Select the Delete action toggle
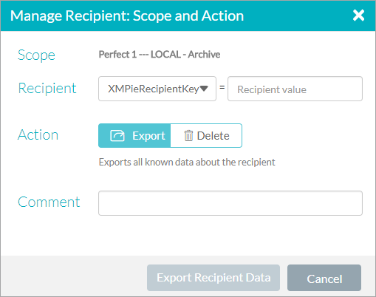Screen dimensions: 376x297 (x=206, y=136)
